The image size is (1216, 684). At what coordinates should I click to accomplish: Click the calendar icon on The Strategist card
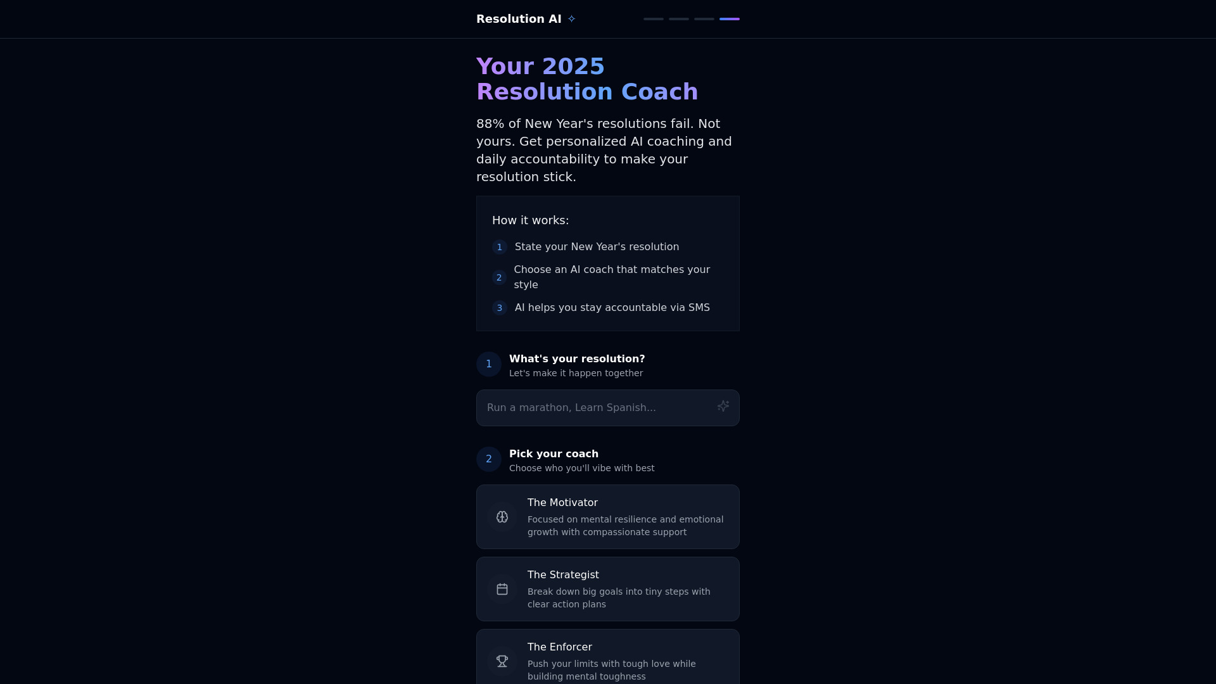point(502,588)
